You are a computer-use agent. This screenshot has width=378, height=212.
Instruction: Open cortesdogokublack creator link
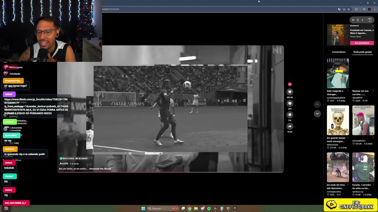tap(336, 98)
